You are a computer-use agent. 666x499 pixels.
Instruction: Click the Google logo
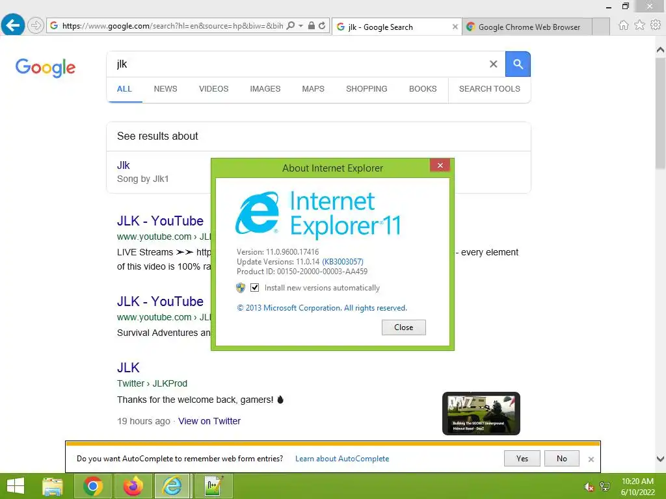pos(46,68)
